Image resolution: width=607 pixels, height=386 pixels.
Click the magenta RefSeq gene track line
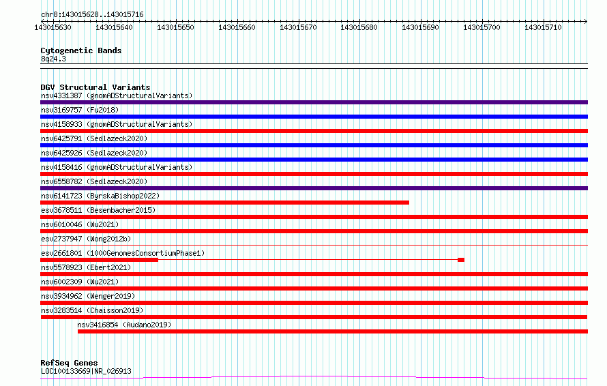tap(314, 378)
